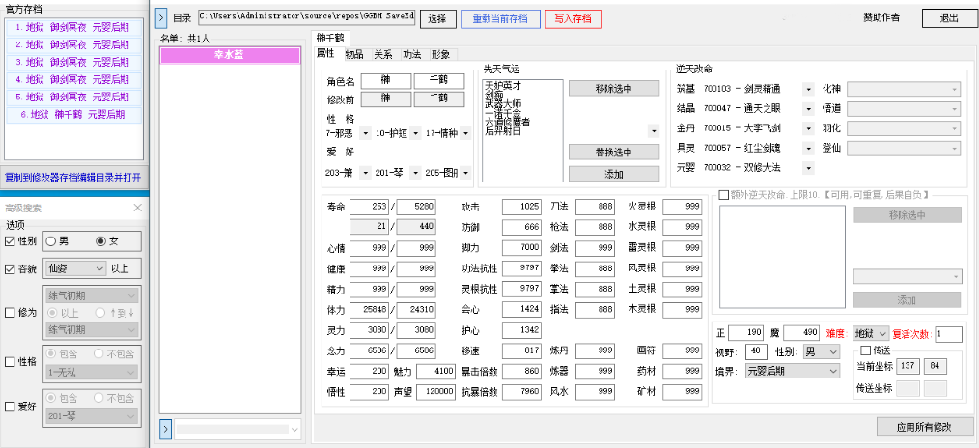Expand the 元婴 双修大法 dropdown arrow
Image resolution: width=979 pixels, height=448 pixels.
[x=809, y=168]
